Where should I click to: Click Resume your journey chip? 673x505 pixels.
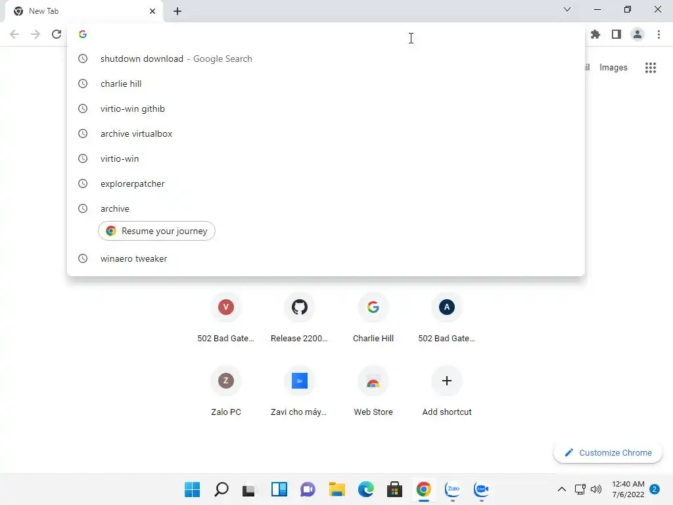pos(156,231)
